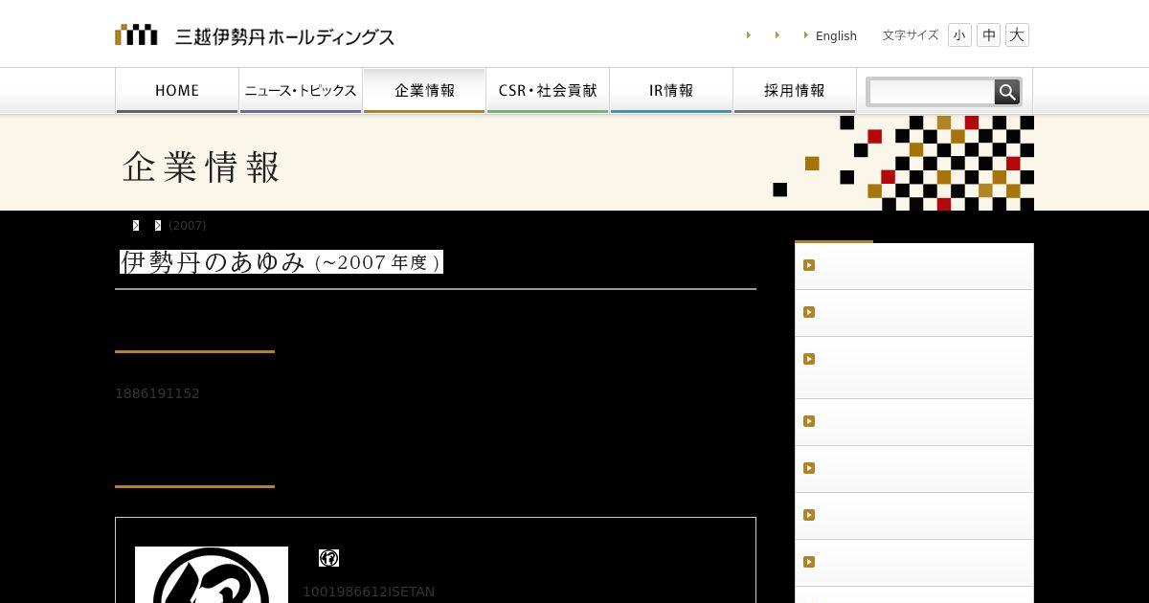
Task: Open the IR情報 navigation tab
Action: click(x=671, y=91)
